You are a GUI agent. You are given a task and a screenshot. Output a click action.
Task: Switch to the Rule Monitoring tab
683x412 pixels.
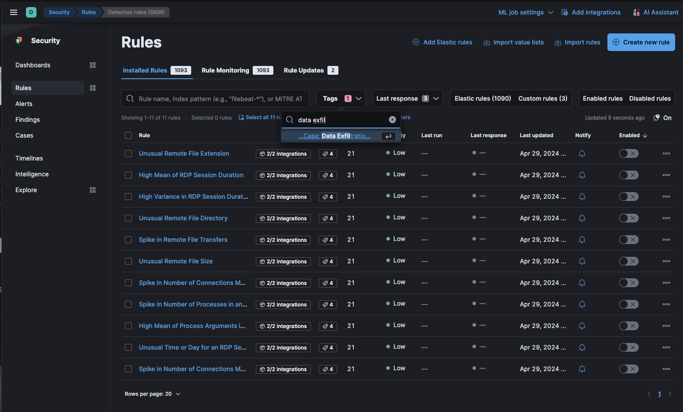tap(225, 70)
